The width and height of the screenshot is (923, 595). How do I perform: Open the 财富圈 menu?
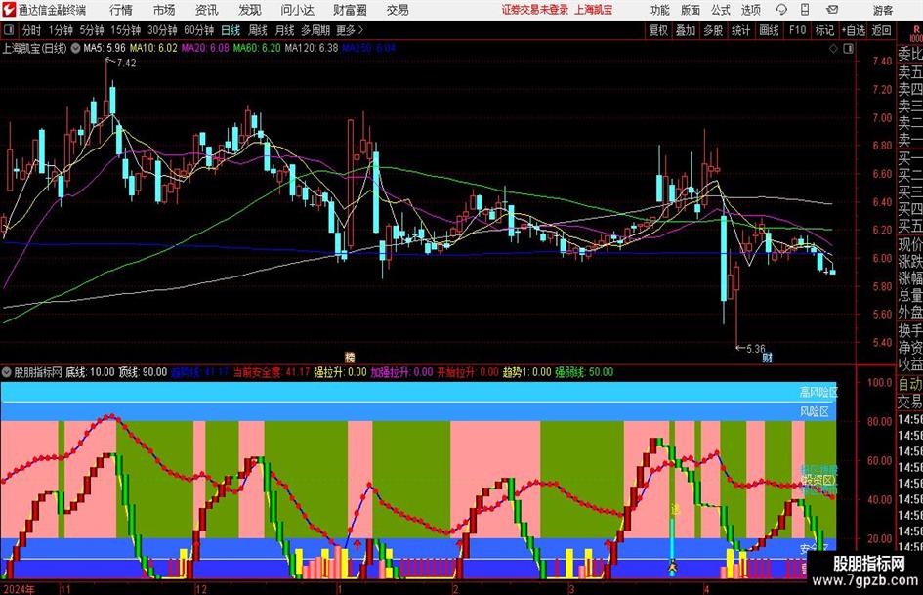[350, 10]
